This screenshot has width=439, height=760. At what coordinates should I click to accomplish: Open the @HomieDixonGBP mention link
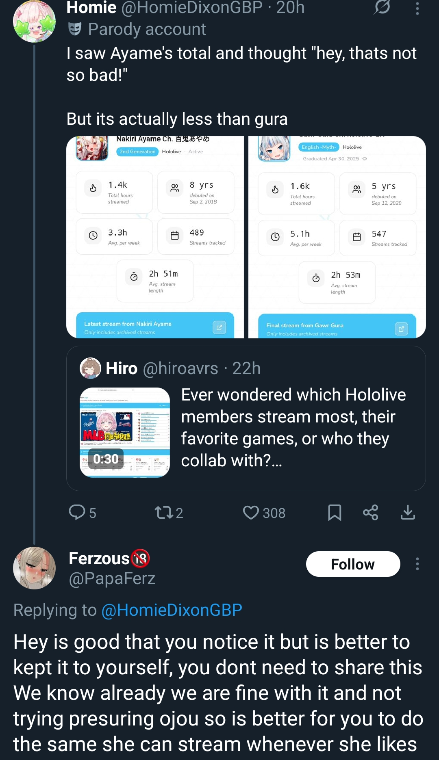(x=172, y=610)
